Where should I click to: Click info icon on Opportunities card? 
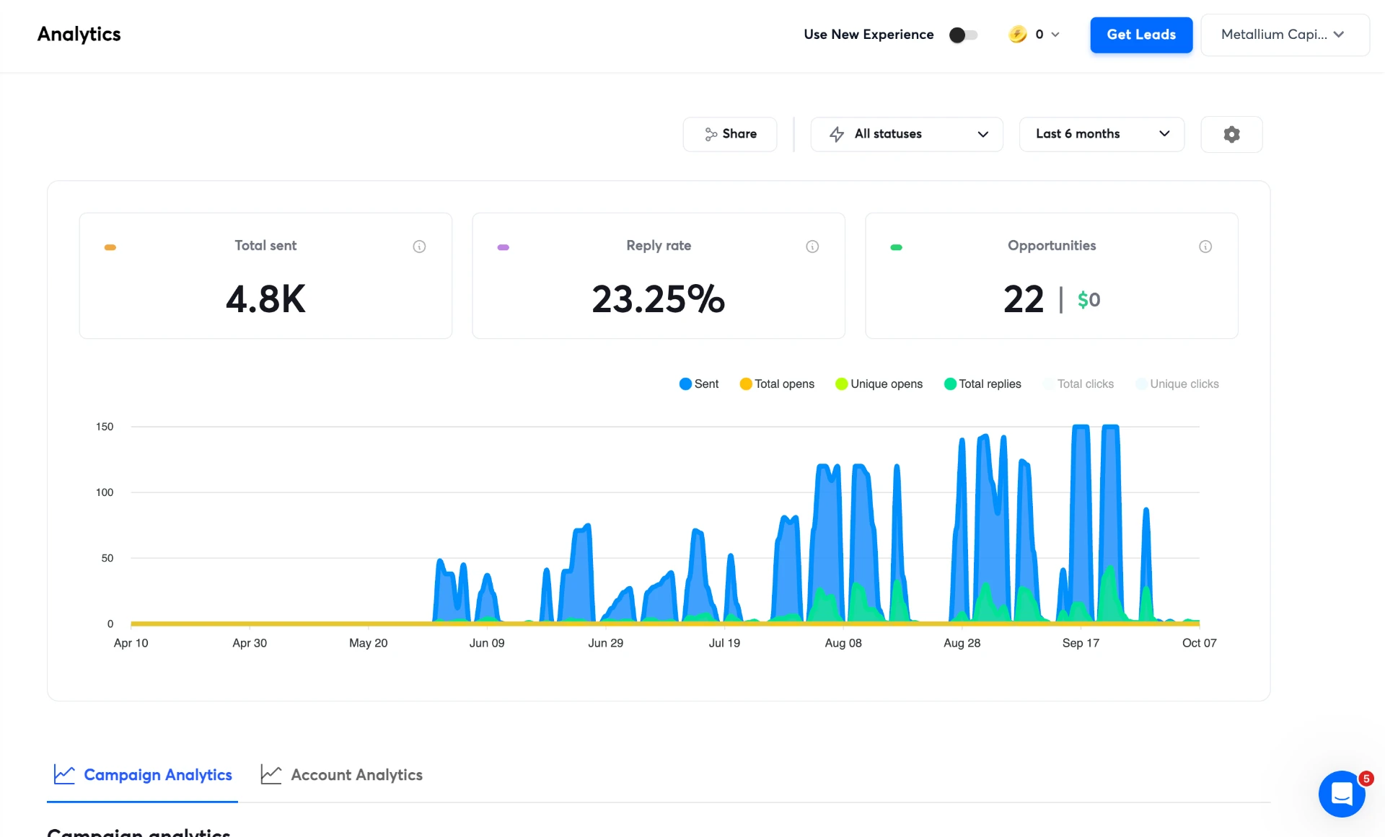click(x=1205, y=247)
